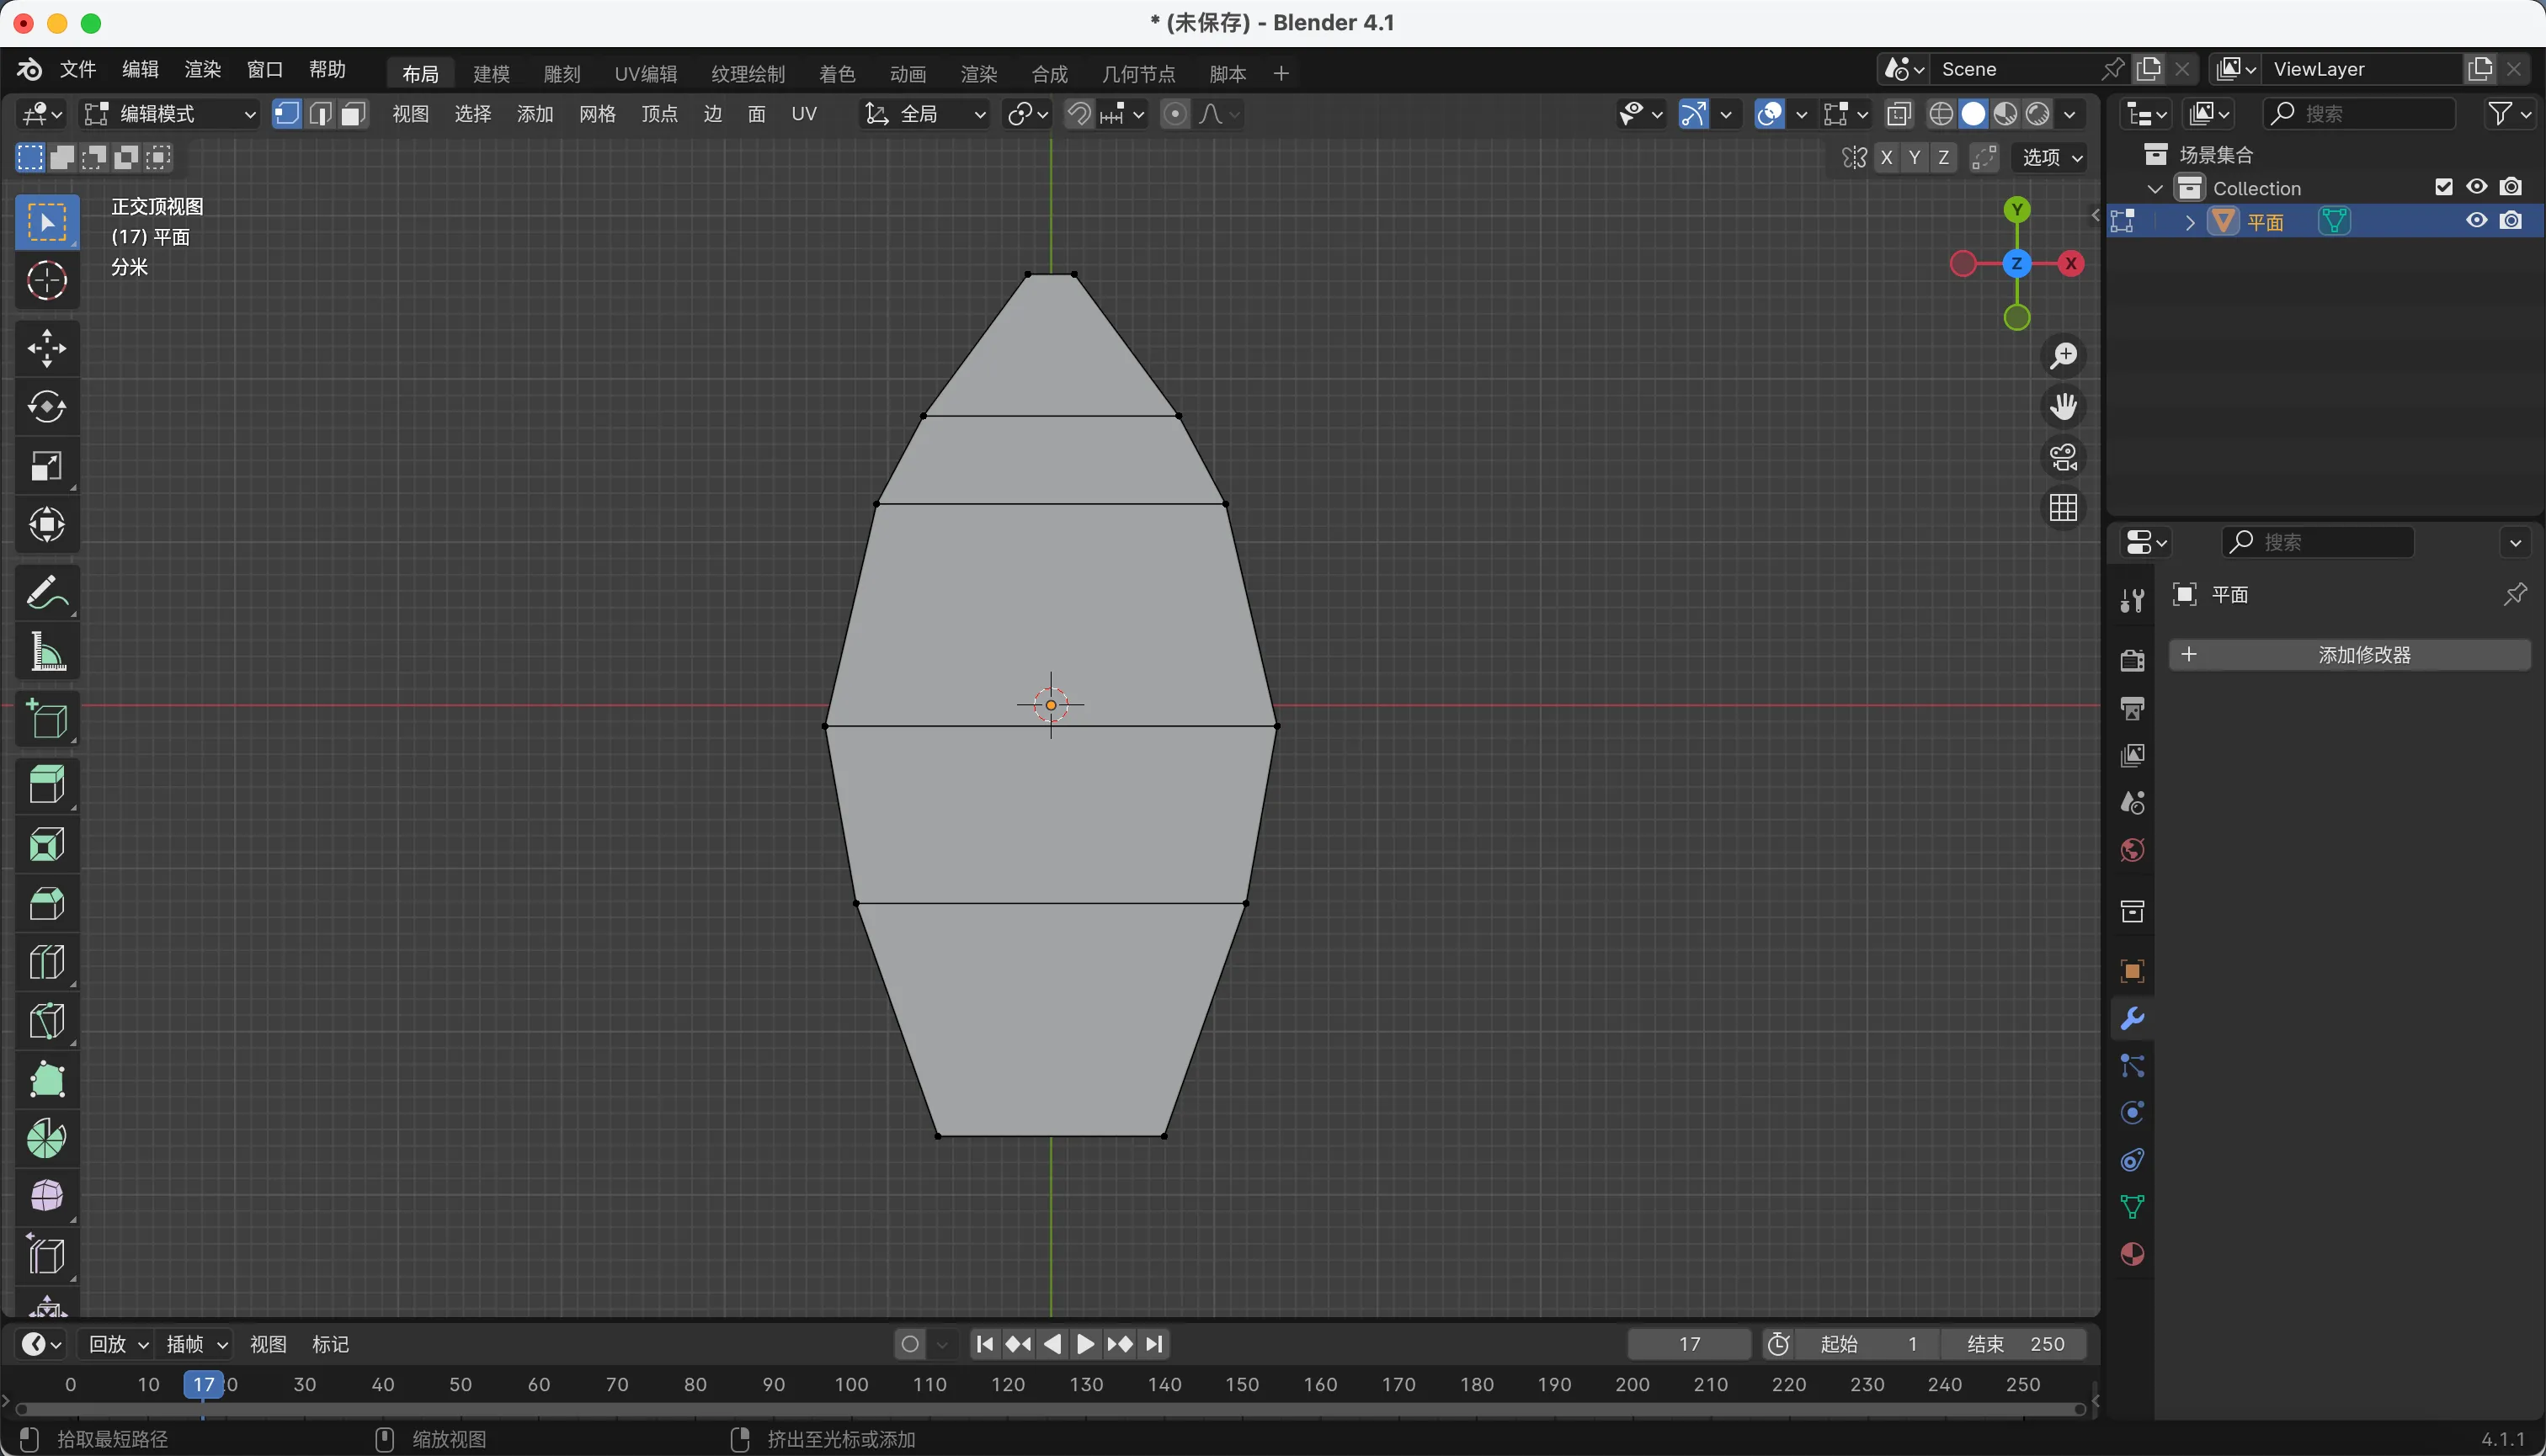Pick the Scale tool

tap(46, 466)
